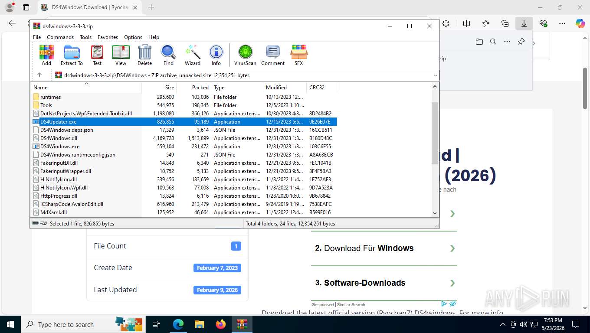Screen dimensions: 590x333
Task: Click file list scroll up arrow
Action: 435,86
